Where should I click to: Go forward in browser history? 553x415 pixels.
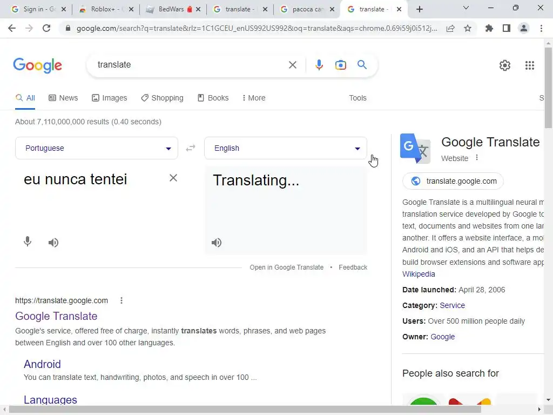(x=29, y=28)
